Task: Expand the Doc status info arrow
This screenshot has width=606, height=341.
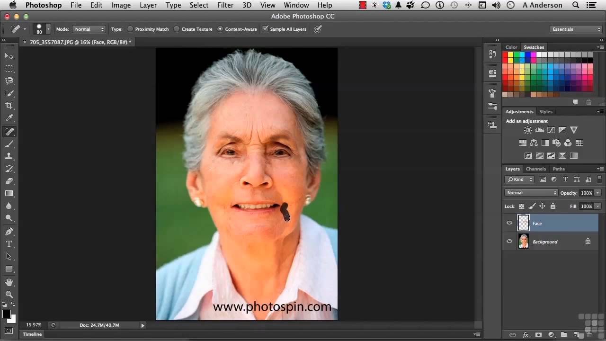Action: [x=143, y=325]
